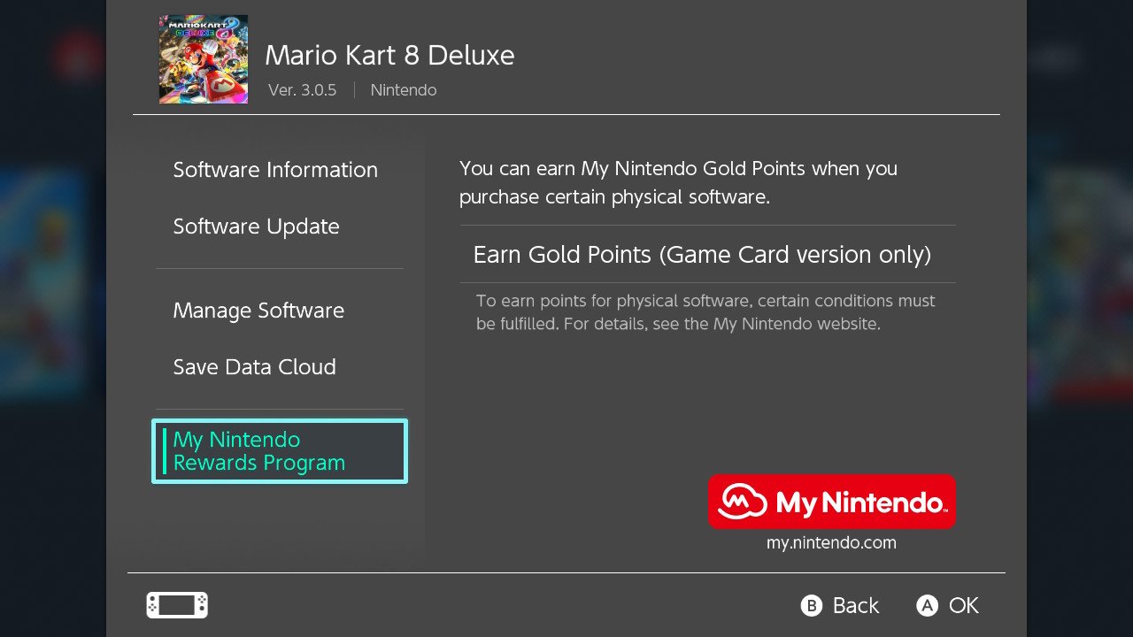The width and height of the screenshot is (1133, 637).
Task: Click the circled A button icon
Action: click(927, 605)
